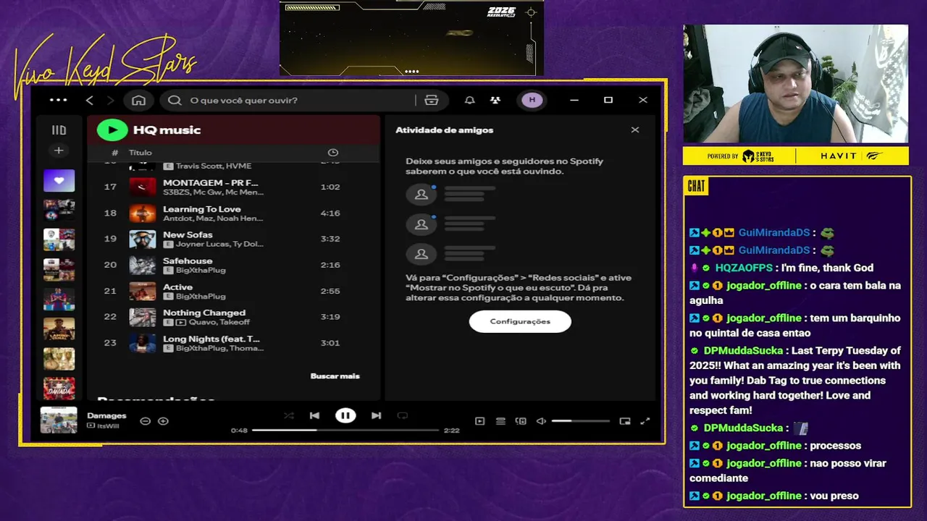
Task: Open second library playlist thumbnail
Action: [x=59, y=210]
